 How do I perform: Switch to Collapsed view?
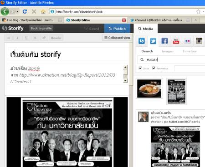tap(117, 38)
